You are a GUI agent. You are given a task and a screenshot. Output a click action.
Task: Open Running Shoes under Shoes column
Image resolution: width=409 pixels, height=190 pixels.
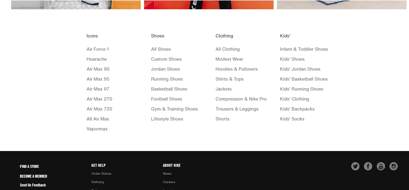167,79
